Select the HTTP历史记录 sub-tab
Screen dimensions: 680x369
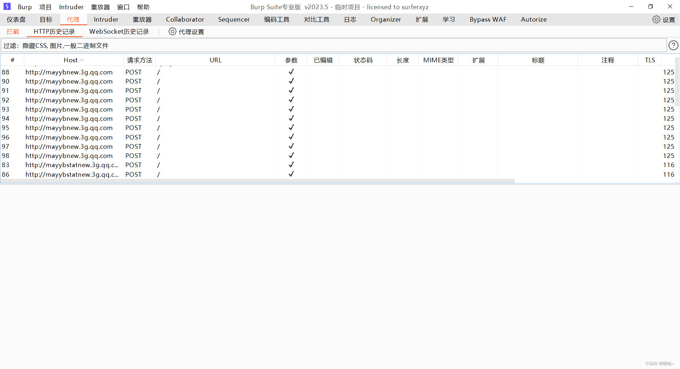pyautogui.click(x=54, y=32)
